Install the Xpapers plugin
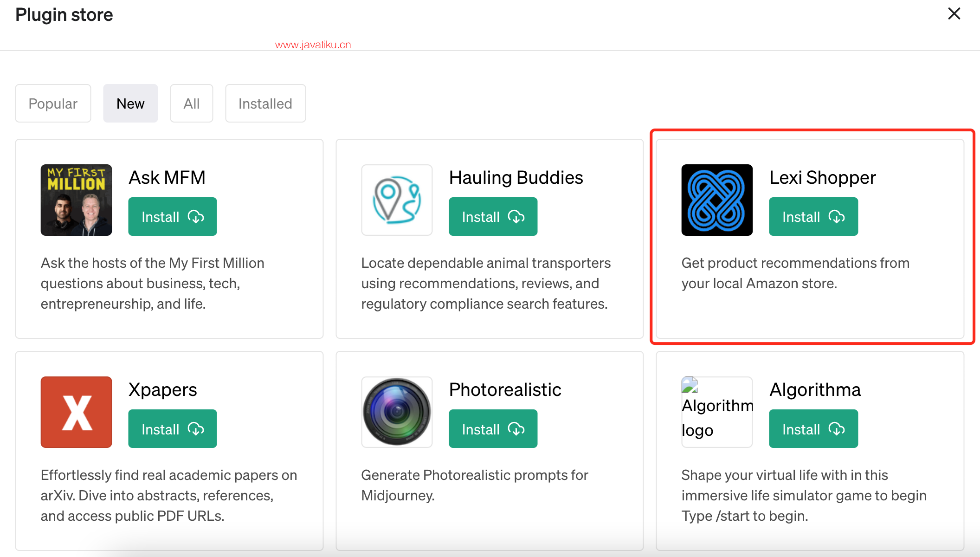The height and width of the screenshot is (557, 980). [x=173, y=429]
